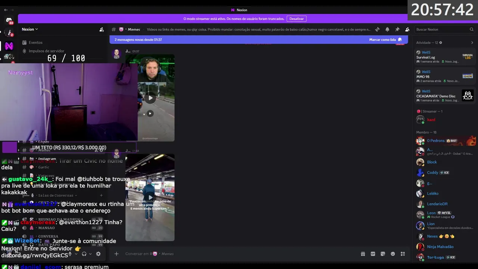Open Discord direct messages home icon
Screen dimensions: 478x269
click(x=9, y=20)
